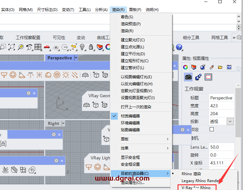This screenshot has width=243, height=190.
Task: Choose 打开上一次的渲染 menu entry
Action: click(141, 107)
